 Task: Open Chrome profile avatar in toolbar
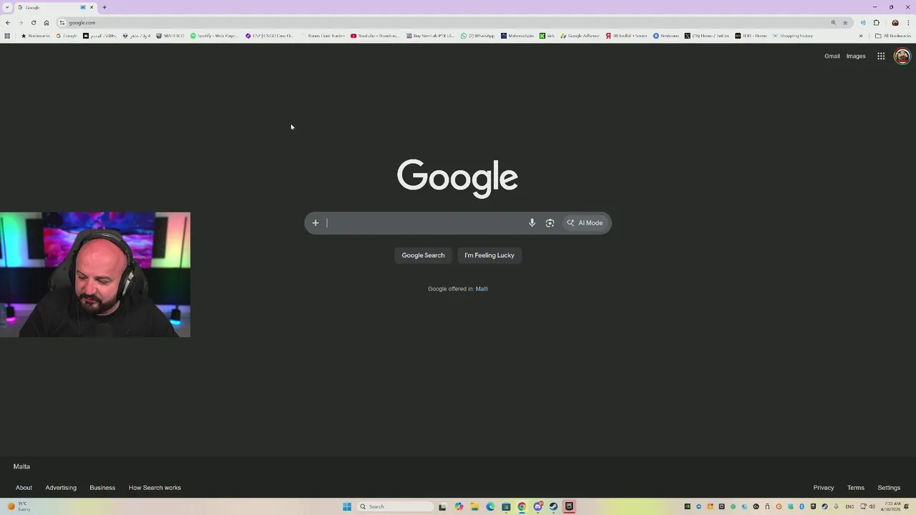pyautogui.click(x=895, y=23)
